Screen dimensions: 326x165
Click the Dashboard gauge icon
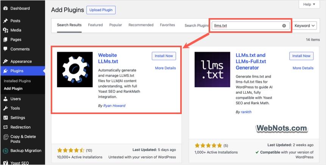click(x=6, y=9)
